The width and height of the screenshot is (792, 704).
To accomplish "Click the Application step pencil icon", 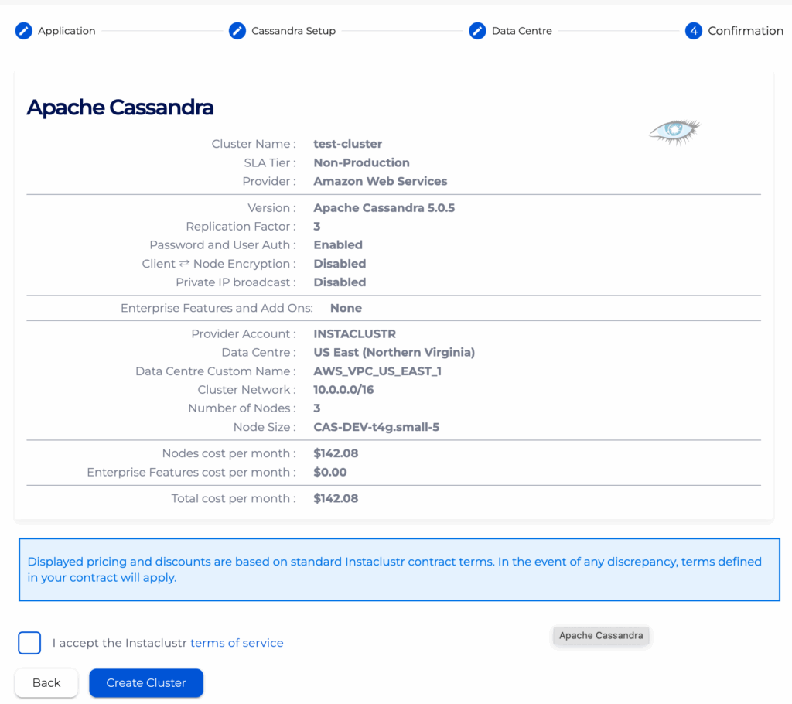I will tap(24, 31).
